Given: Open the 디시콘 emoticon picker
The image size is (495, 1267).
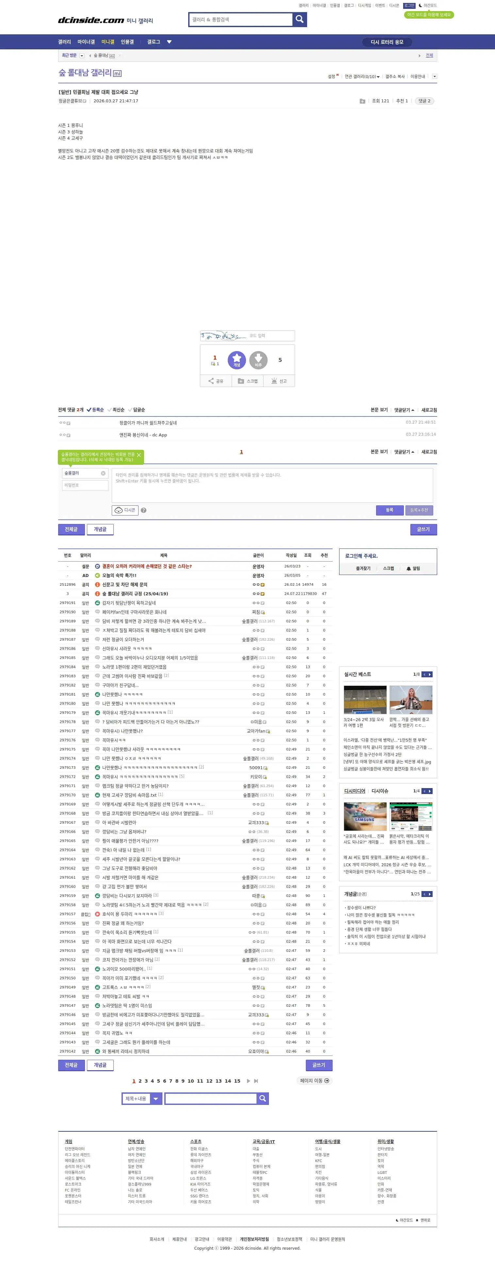Looking at the screenshot, I should [125, 510].
